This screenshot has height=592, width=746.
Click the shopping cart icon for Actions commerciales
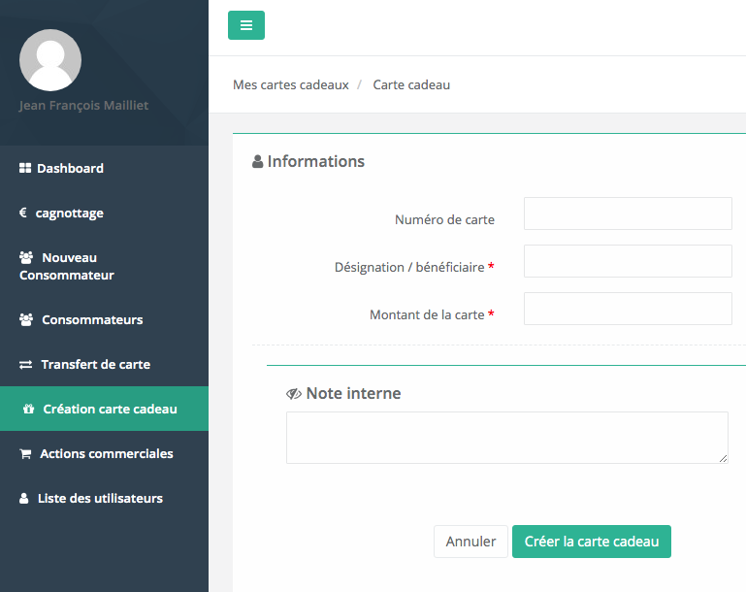click(25, 454)
